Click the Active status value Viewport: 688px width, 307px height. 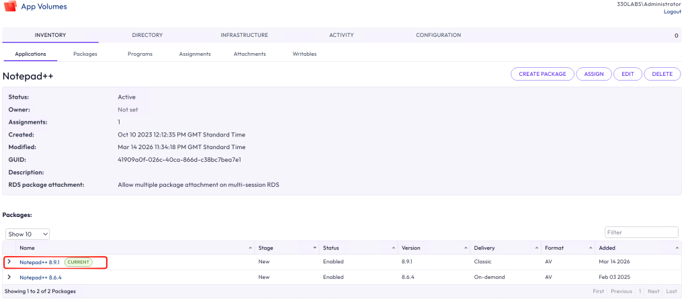[x=127, y=97]
